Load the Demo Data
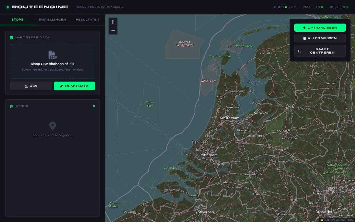Image resolution: width=355 pixels, height=222 pixels. 74,86
